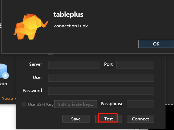Test the database connection
This screenshot has width=174, height=130.
click(x=108, y=119)
